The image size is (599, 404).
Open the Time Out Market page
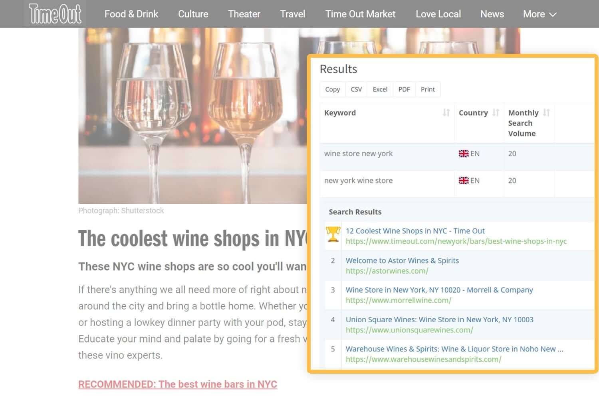click(360, 14)
